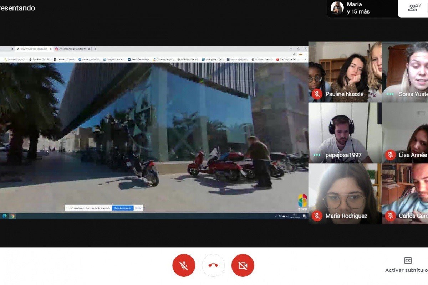The width and height of the screenshot is (428, 285).
Task: Unmute microphone with the red mic button
Action: (x=184, y=265)
